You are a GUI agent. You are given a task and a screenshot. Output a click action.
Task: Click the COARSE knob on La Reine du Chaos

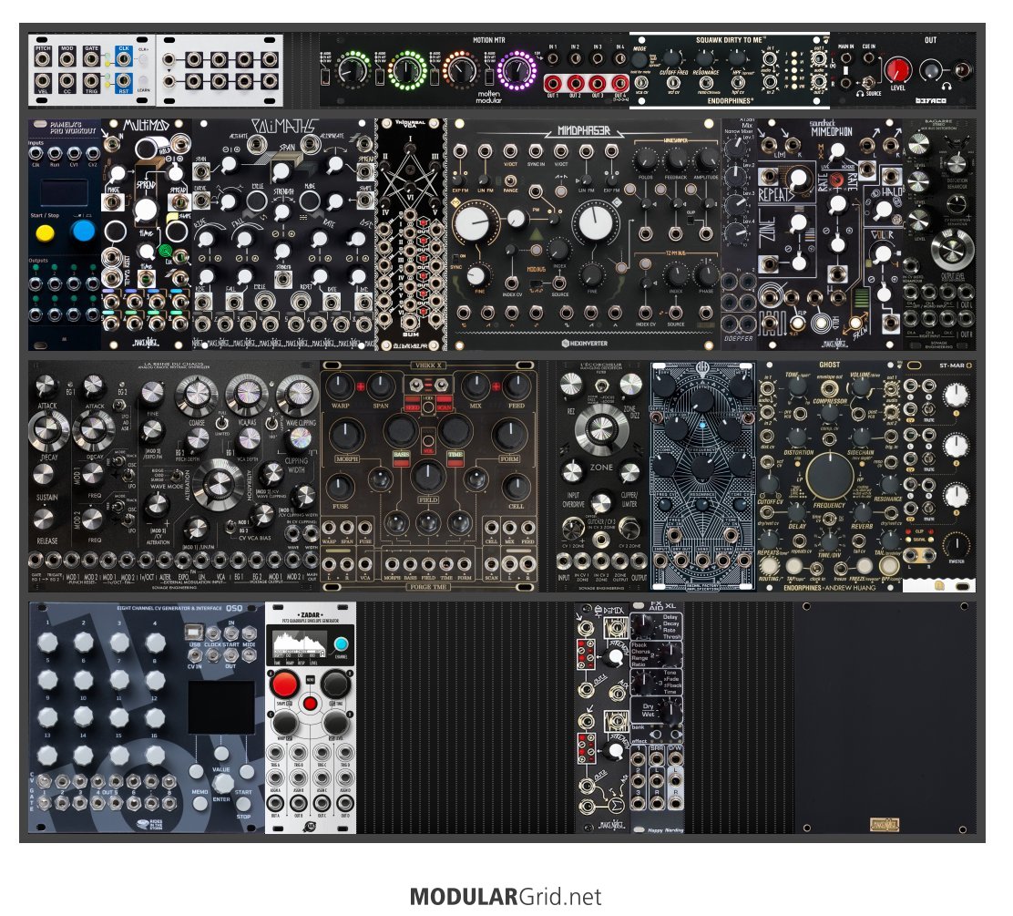[197, 395]
